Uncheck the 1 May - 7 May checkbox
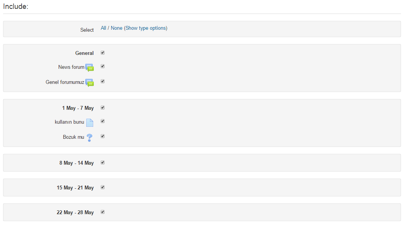 click(x=103, y=107)
